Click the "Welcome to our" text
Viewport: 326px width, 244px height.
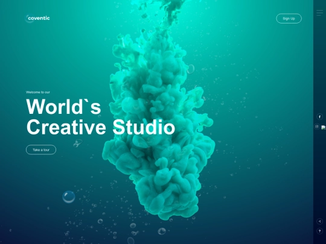pos(38,92)
